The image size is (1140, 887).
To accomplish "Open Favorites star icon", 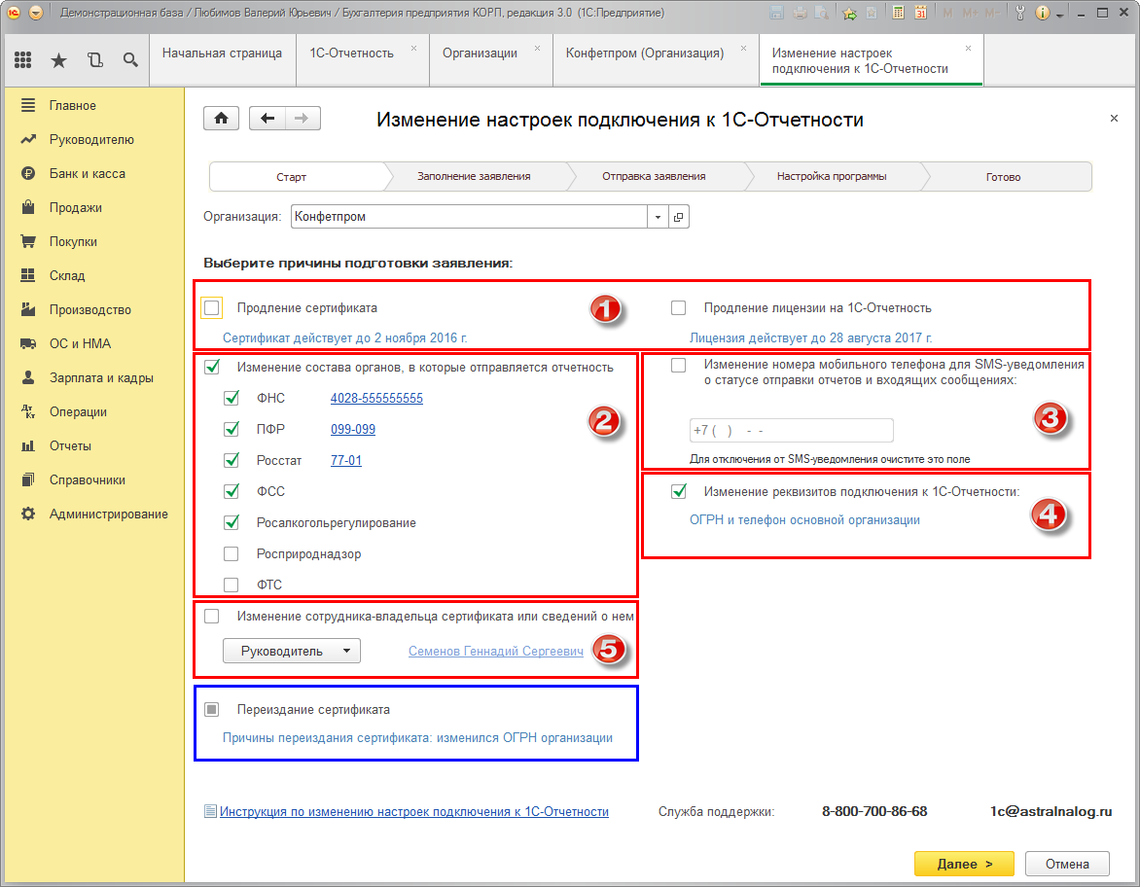I will (x=59, y=60).
